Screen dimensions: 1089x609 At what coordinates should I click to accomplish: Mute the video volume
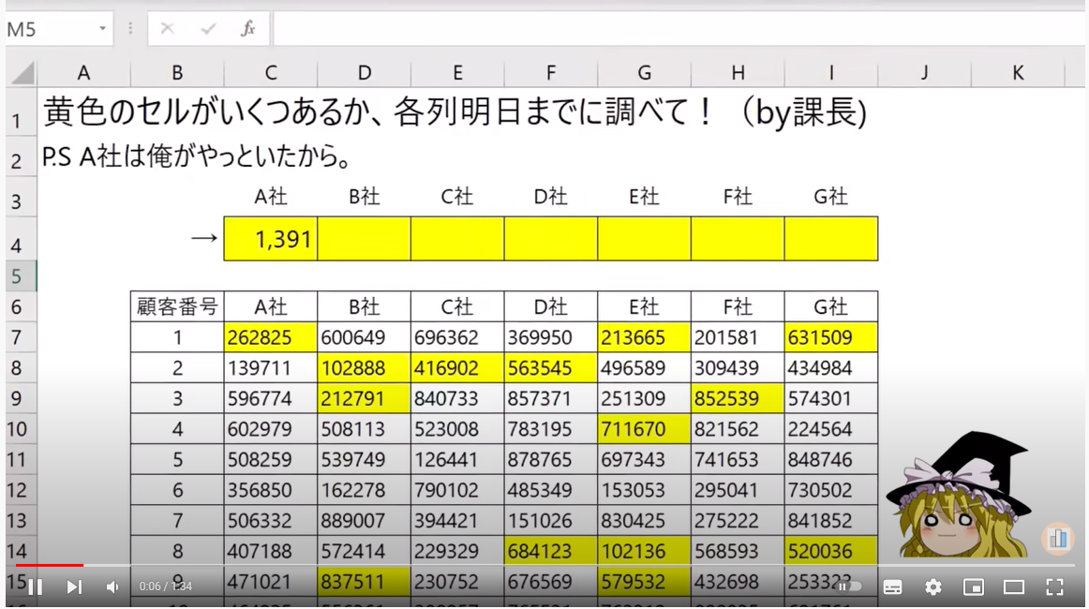tap(112, 587)
